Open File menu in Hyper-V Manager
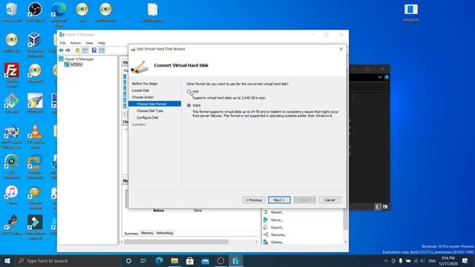Viewport: 475px width, 267px height. click(x=62, y=43)
